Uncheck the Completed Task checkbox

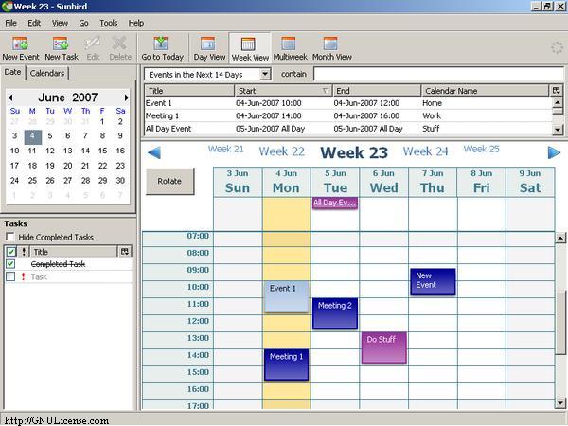(10, 264)
